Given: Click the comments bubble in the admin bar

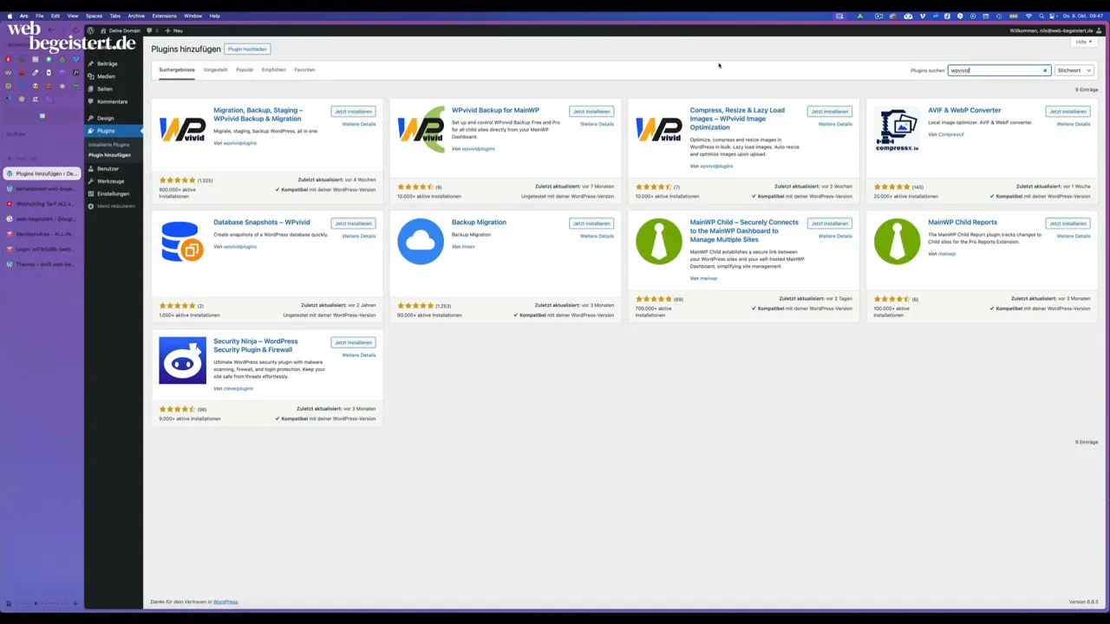Looking at the screenshot, I should coord(150,30).
